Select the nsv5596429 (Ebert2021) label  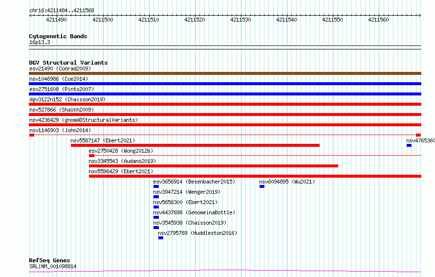[121, 171]
